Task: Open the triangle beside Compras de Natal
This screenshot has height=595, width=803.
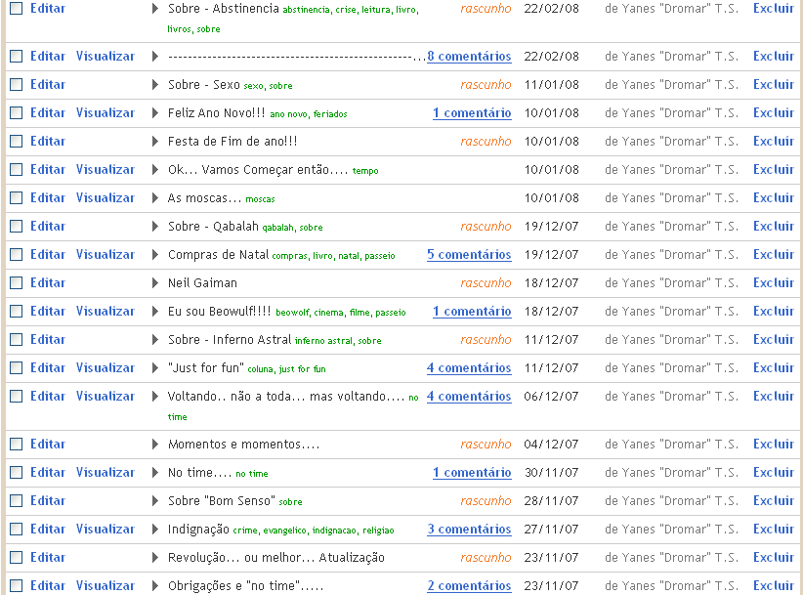Action: pos(155,254)
